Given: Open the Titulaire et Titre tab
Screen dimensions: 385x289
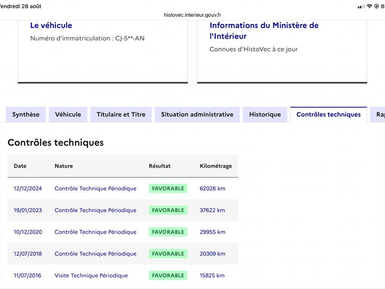Looking at the screenshot, I should tap(121, 114).
